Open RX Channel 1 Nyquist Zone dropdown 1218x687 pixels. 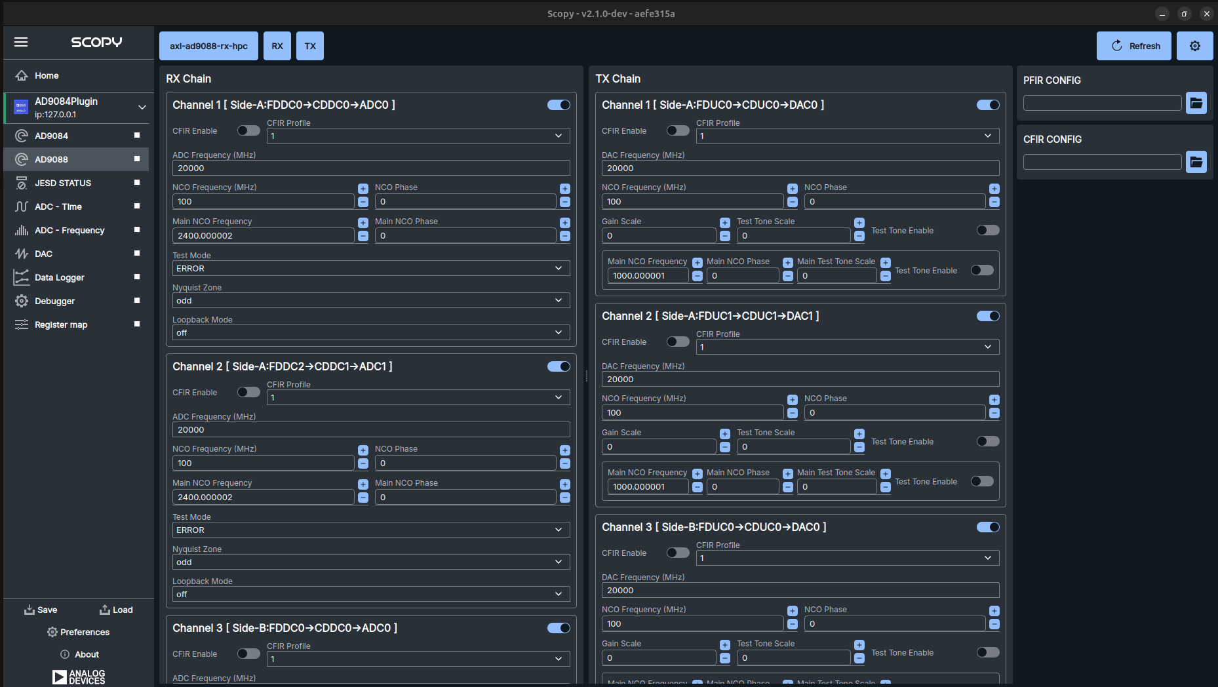coord(371,300)
